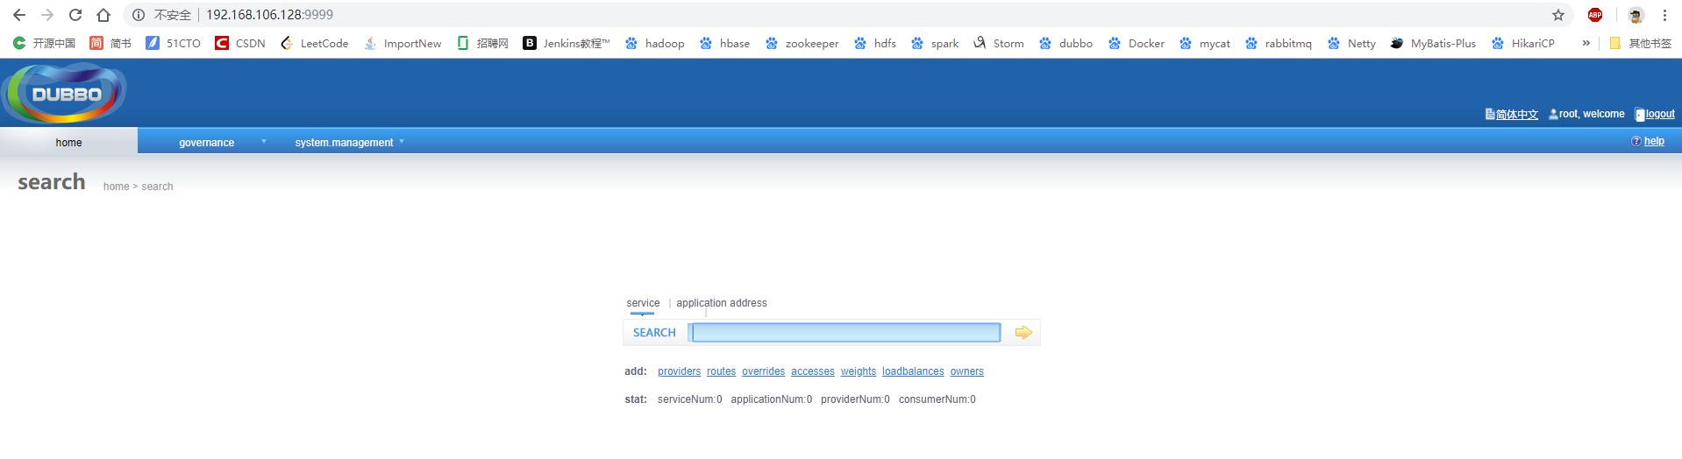1682x459 pixels.
Task: Bookmark this page with star icon
Action: pyautogui.click(x=1558, y=15)
